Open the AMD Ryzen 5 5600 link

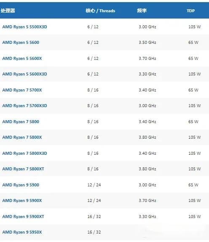(21, 43)
